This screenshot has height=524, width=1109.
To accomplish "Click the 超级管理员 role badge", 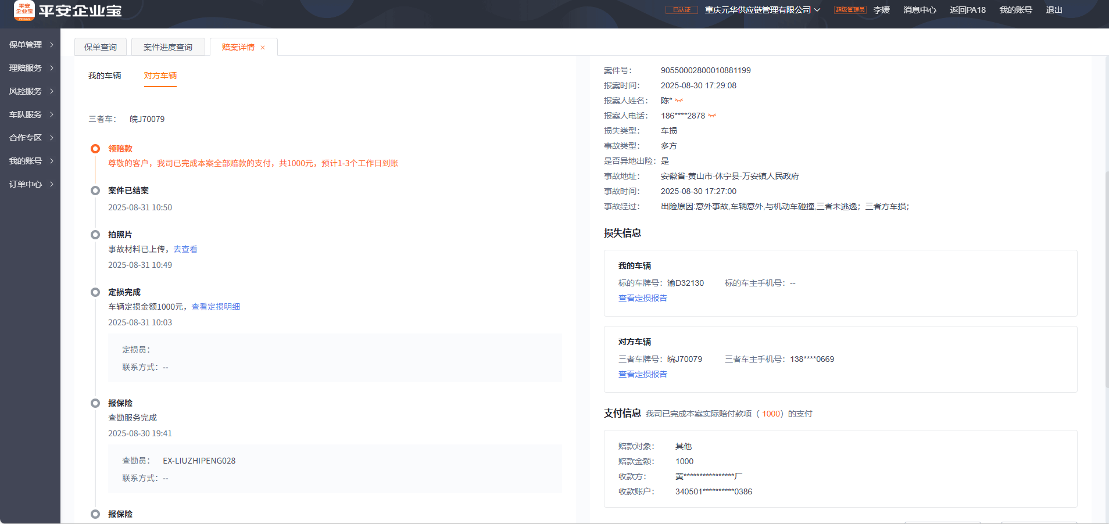I will click(x=850, y=10).
